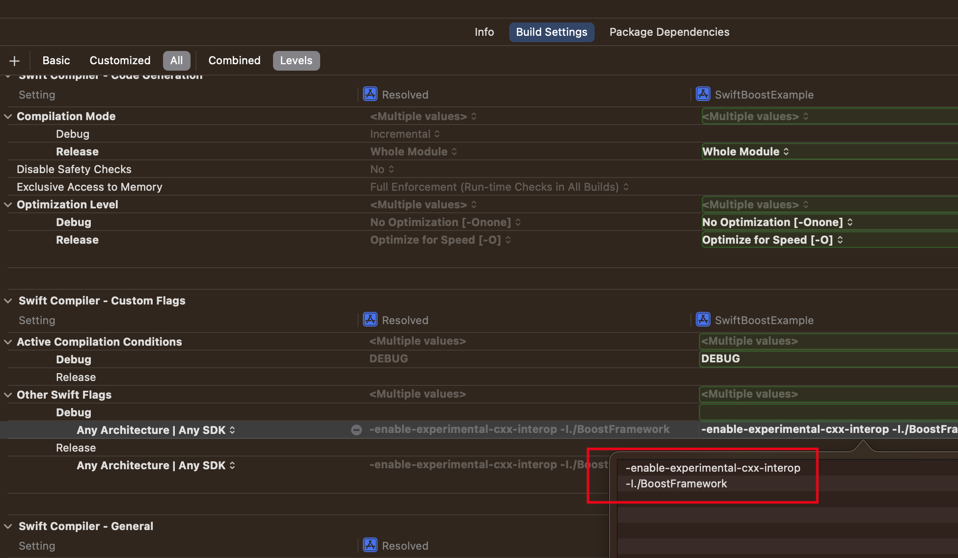The width and height of the screenshot is (958, 558).
Task: Click Resolved icon in Swift Compiler General section
Action: tap(370, 545)
